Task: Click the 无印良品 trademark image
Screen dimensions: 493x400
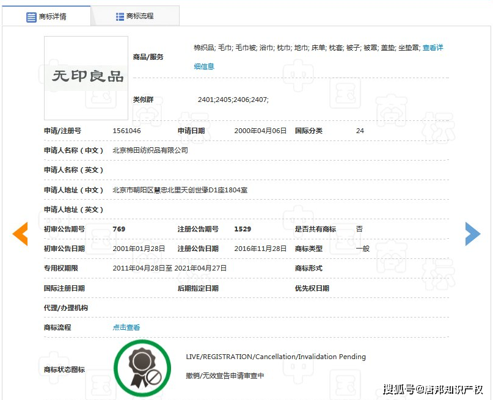Action: coord(86,78)
